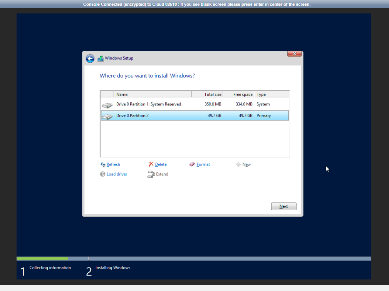Click the Installing Windows step label

tap(112, 268)
